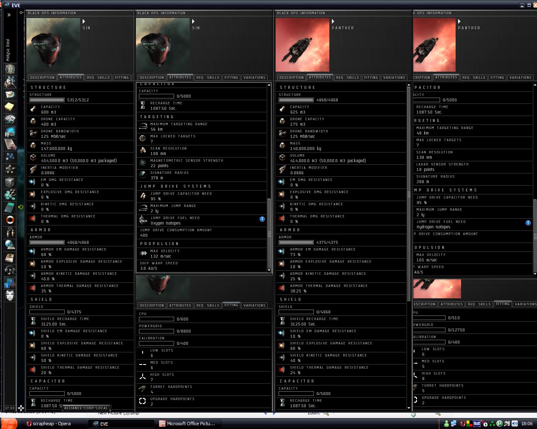
Task: Open the first Sin window's arrow menu
Action: [x=84, y=21]
